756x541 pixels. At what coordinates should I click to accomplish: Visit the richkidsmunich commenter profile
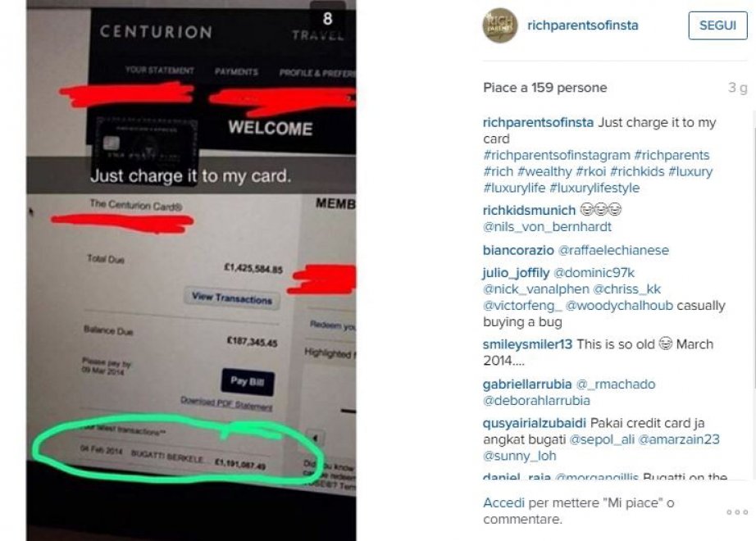[529, 210]
